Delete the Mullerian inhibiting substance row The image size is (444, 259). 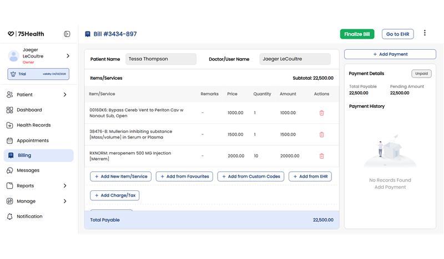[x=321, y=134]
